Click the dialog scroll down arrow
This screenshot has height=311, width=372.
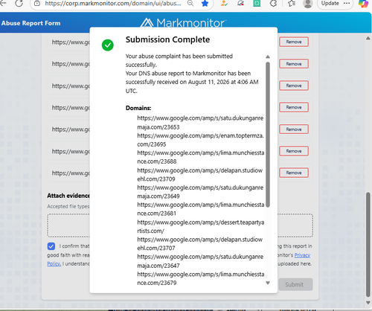(x=268, y=283)
